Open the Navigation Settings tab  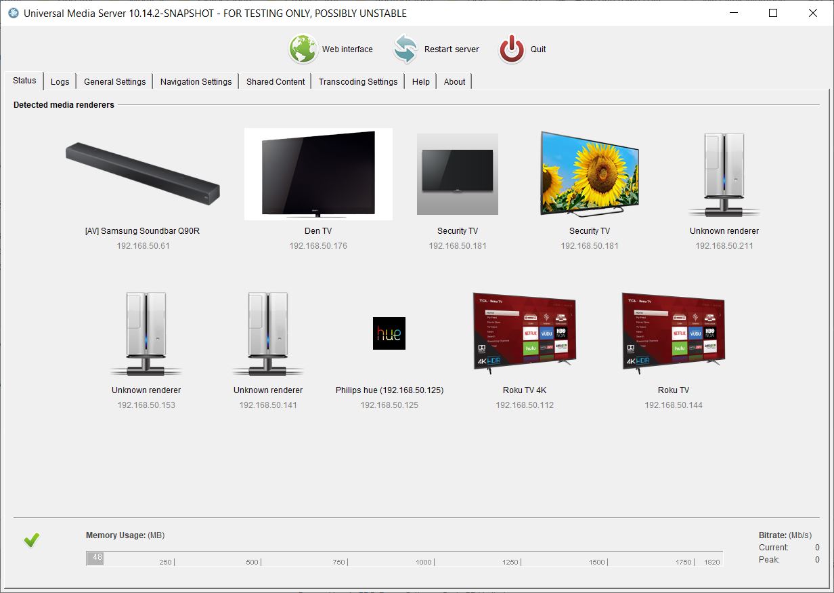[196, 81]
